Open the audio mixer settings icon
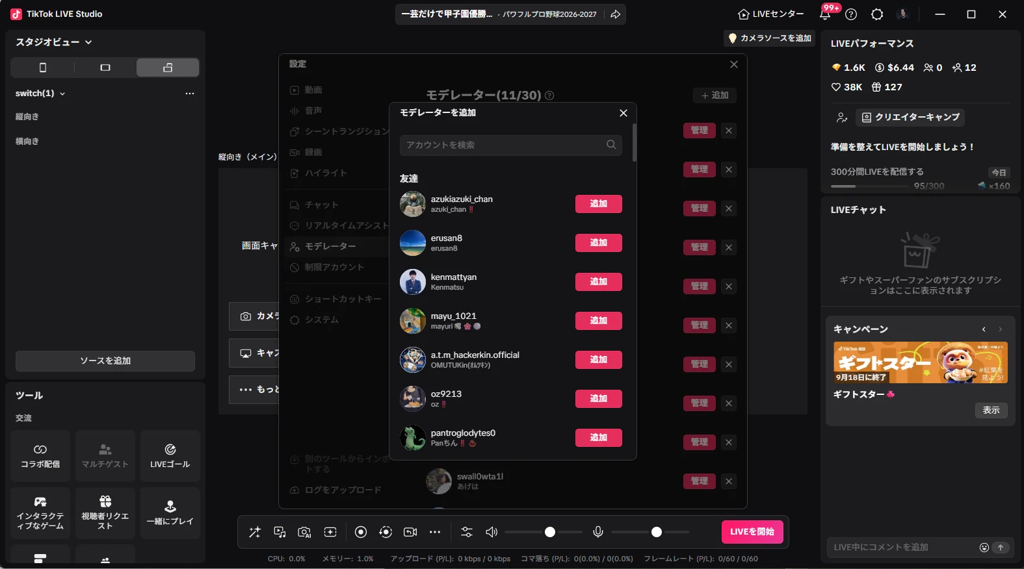Screen dimensions: 1024x569 tap(467, 532)
